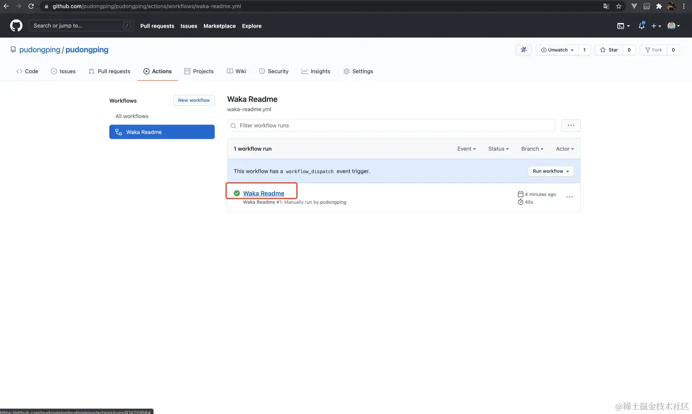Reload the page with refresh icon
This screenshot has width=692, height=414.
point(31,6)
